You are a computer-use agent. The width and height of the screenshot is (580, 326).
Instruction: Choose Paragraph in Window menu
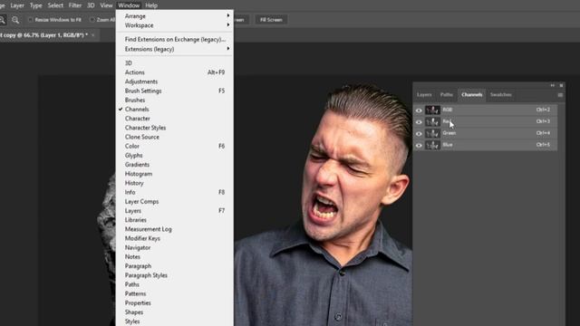[175, 266]
